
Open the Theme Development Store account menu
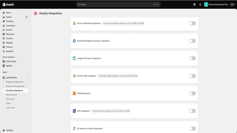click(x=219, y=4)
